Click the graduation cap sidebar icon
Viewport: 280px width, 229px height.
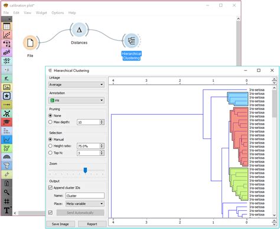[6, 122]
